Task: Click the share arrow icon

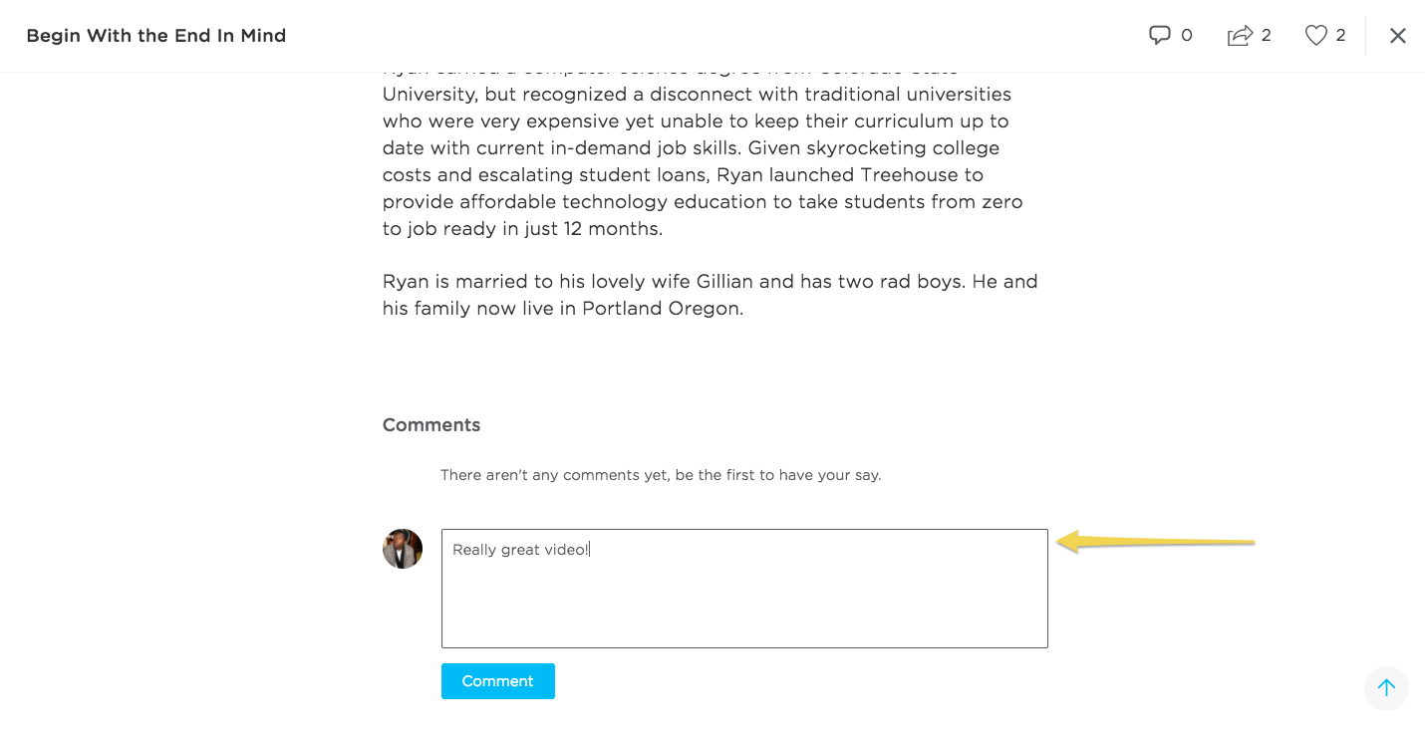Action: click(1240, 36)
